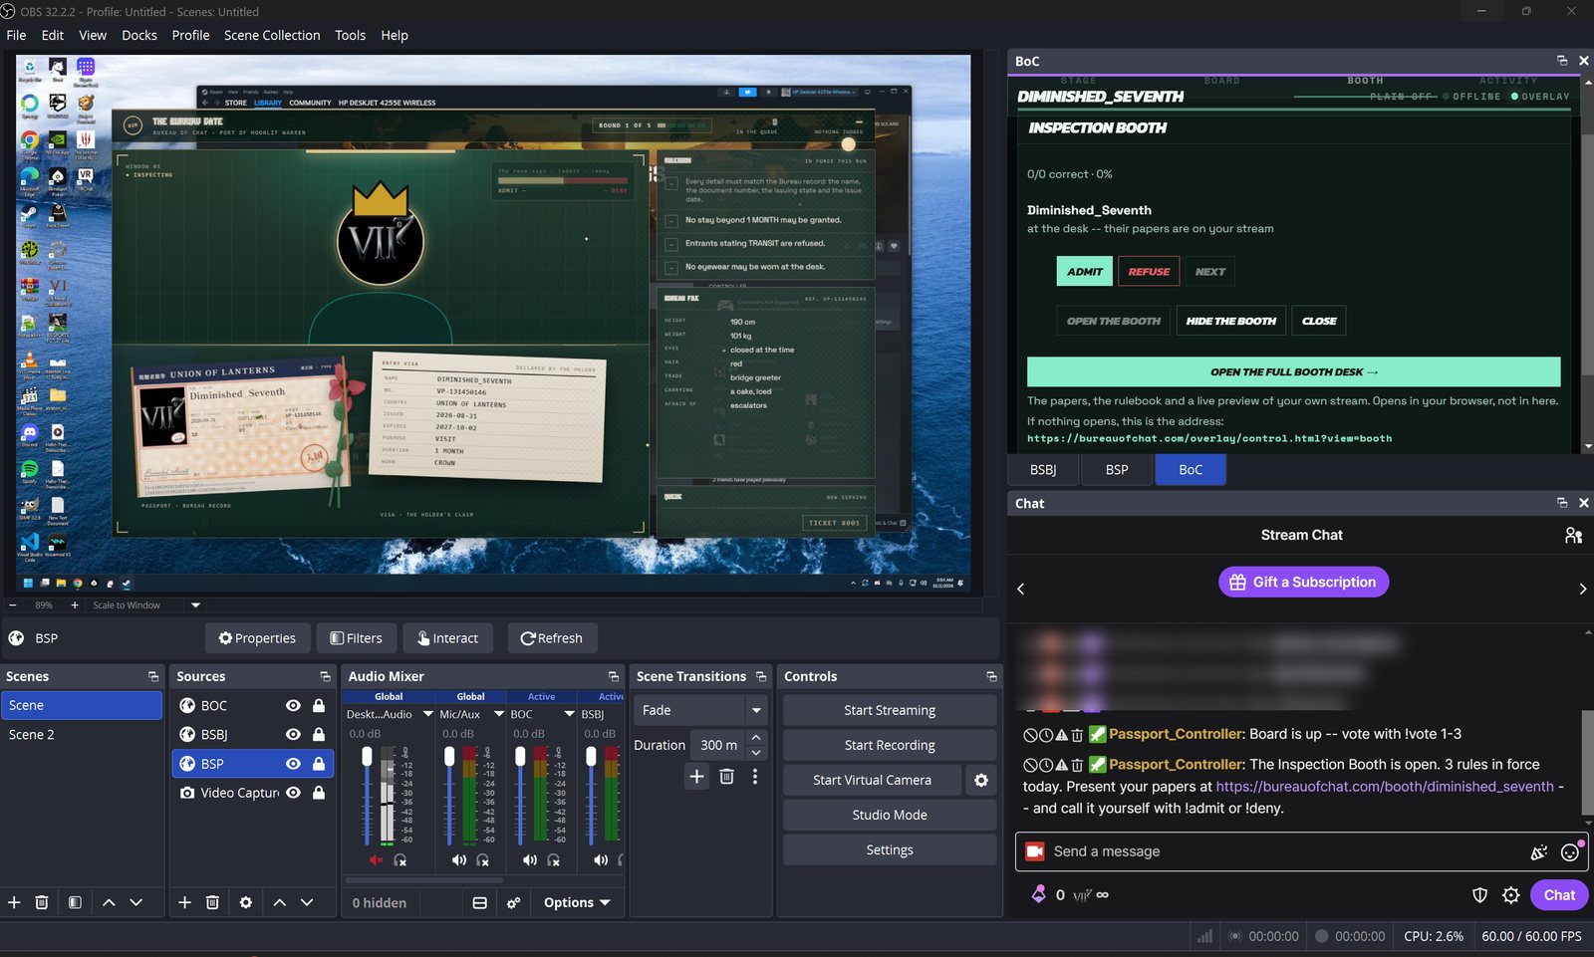
Task: Add a new source with the plus icon
Action: pos(184,902)
